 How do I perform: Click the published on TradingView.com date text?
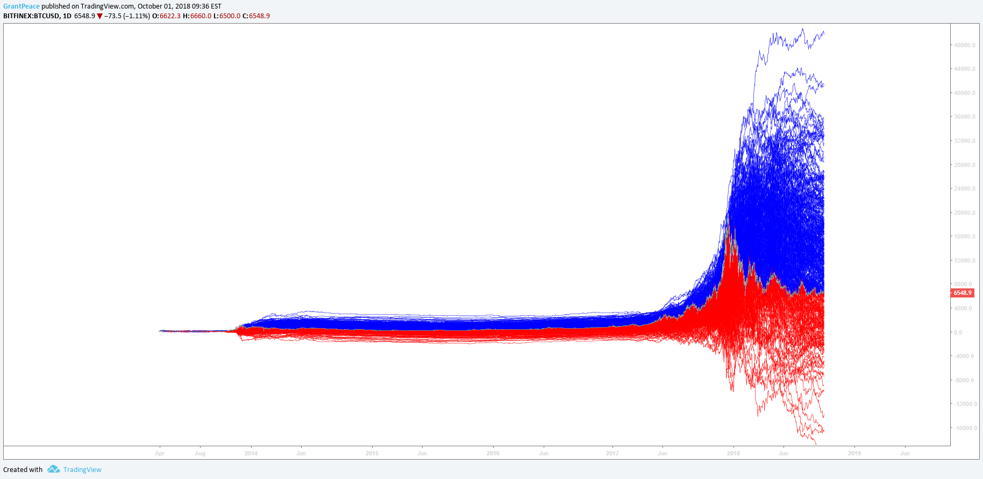pyautogui.click(x=132, y=6)
